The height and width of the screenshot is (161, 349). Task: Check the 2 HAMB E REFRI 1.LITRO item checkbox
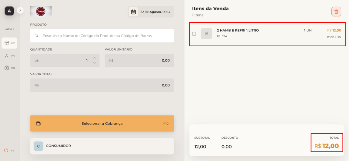pos(194,34)
